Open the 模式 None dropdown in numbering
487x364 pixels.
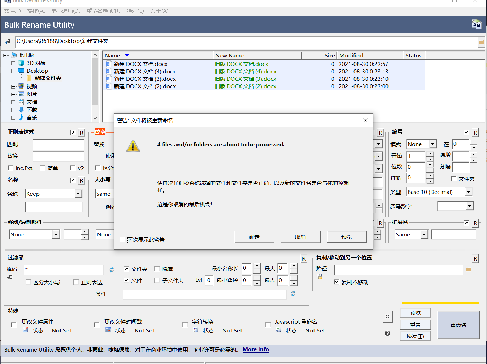click(432, 144)
